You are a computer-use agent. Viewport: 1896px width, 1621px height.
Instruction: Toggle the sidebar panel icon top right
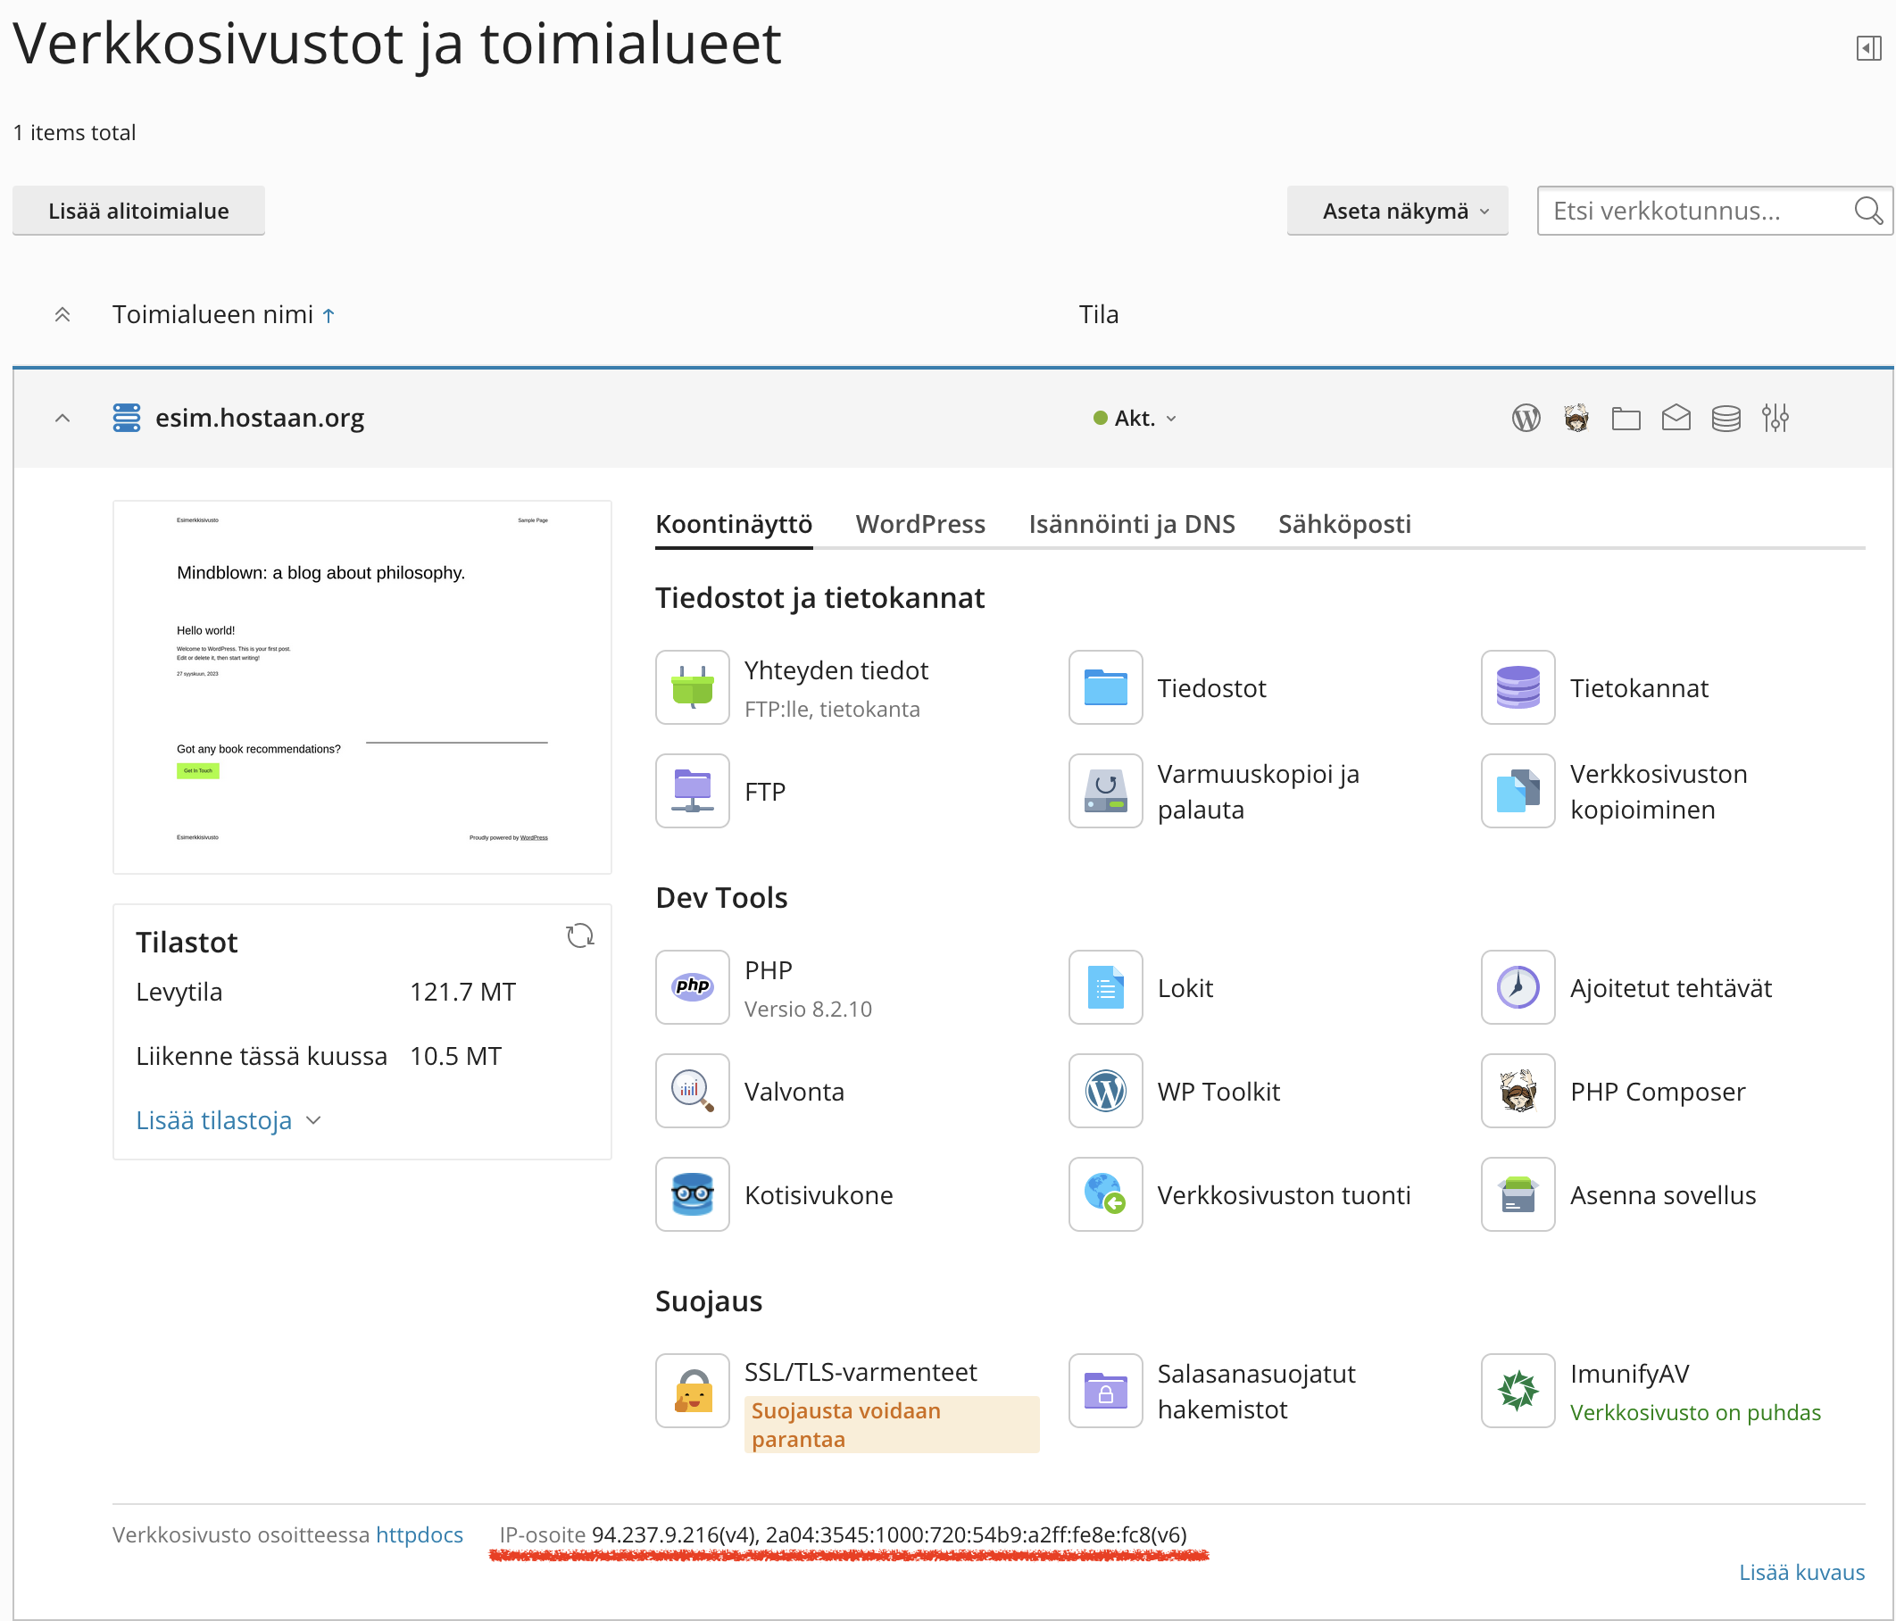tap(1868, 48)
